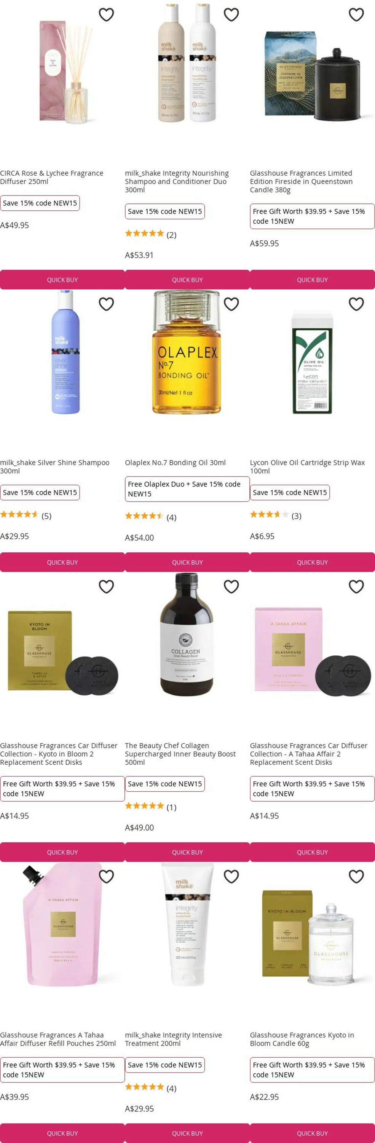Wishlist the A Tahaa Affair Car Diffuser disks

[356, 587]
